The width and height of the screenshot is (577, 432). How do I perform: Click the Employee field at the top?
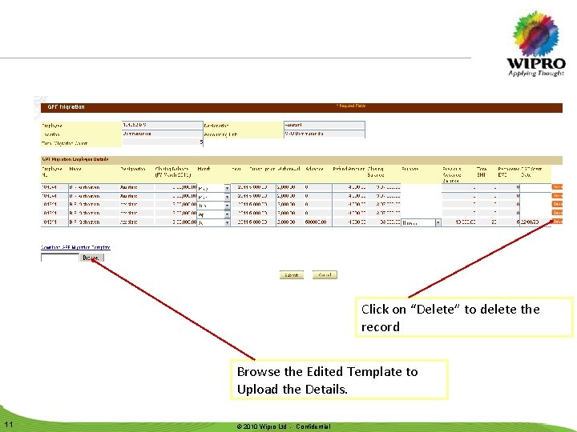pyautogui.click(x=162, y=126)
